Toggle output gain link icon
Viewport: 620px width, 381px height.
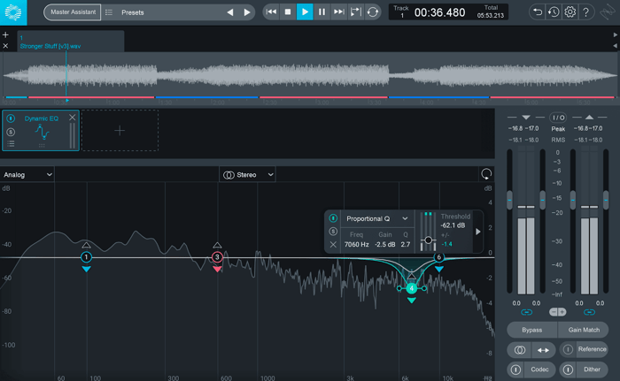[x=589, y=312]
